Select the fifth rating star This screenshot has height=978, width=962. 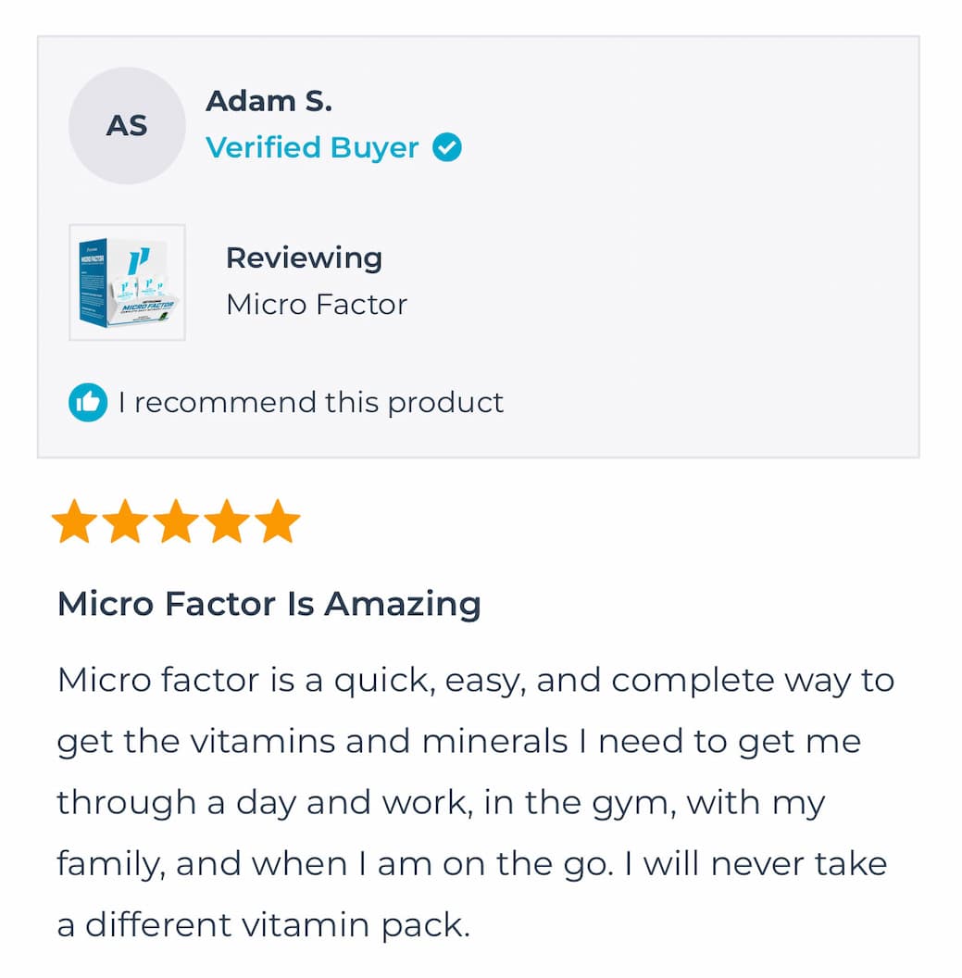point(278,522)
